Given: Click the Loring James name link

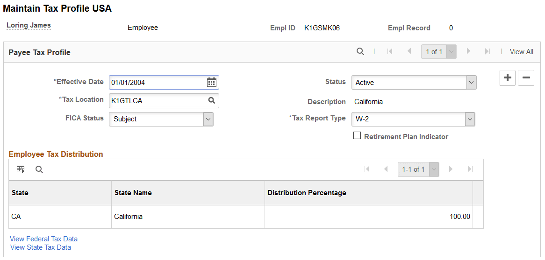Looking at the screenshot, I should (x=29, y=26).
